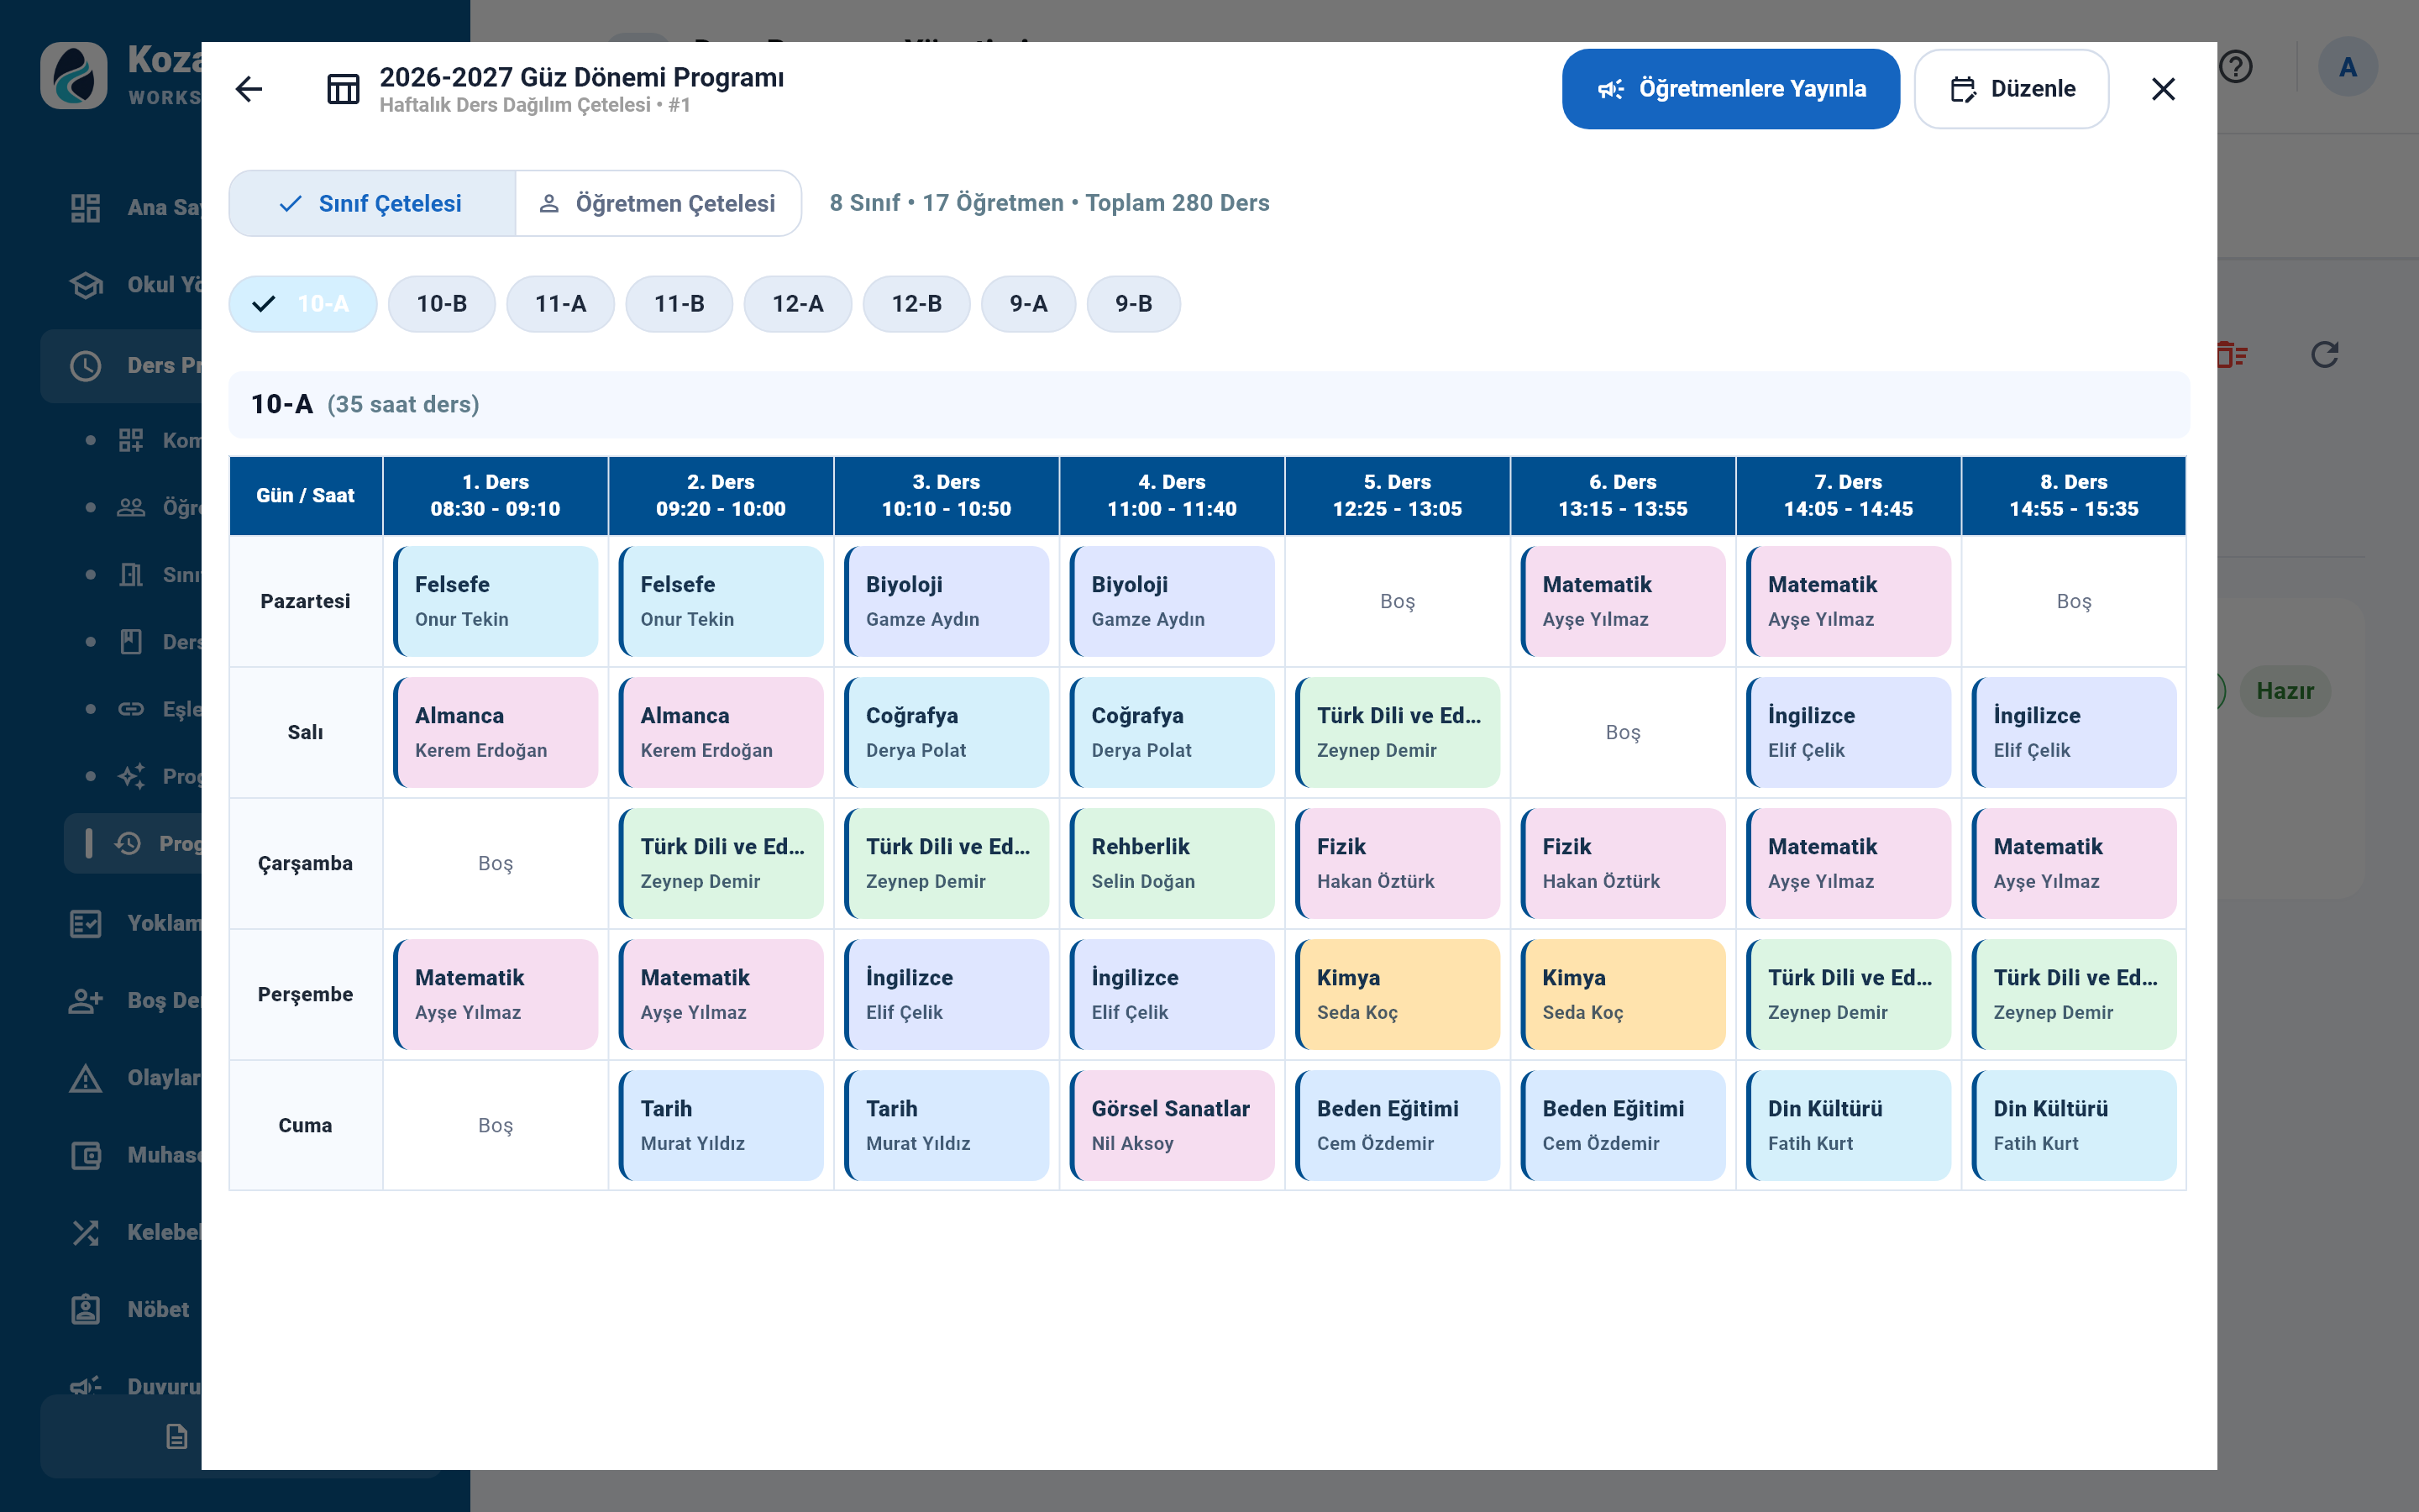Switch to Sınıf Çetelesi view
This screenshot has width=2419, height=1512.
(372, 203)
